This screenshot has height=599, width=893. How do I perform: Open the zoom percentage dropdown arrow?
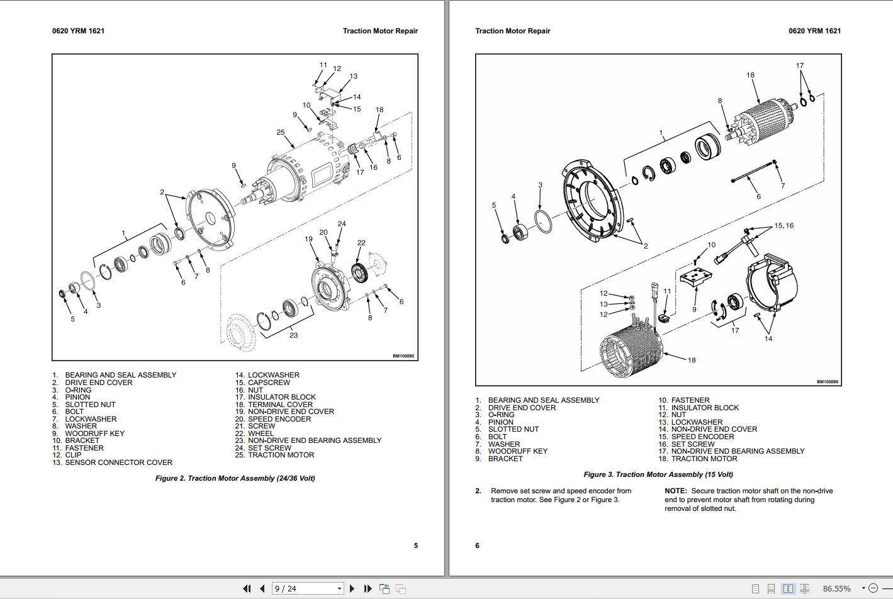(x=863, y=589)
